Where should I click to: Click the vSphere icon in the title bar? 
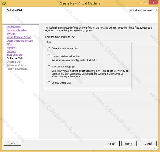click(x=4, y=3)
